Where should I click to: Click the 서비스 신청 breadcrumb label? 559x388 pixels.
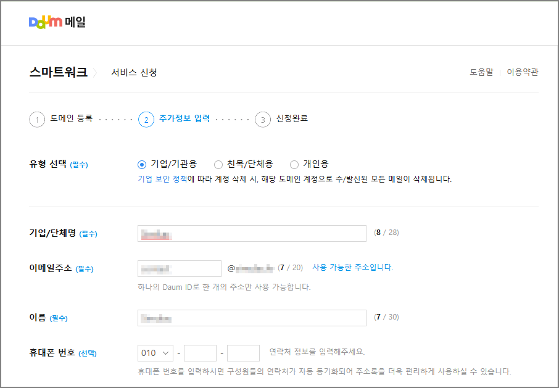[x=133, y=72]
